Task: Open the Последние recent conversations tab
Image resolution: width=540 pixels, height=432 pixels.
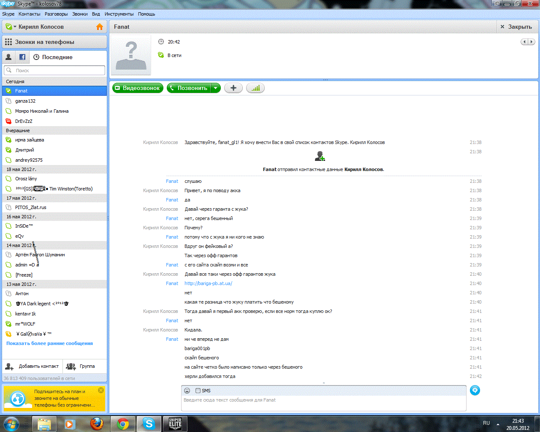Action: click(53, 57)
